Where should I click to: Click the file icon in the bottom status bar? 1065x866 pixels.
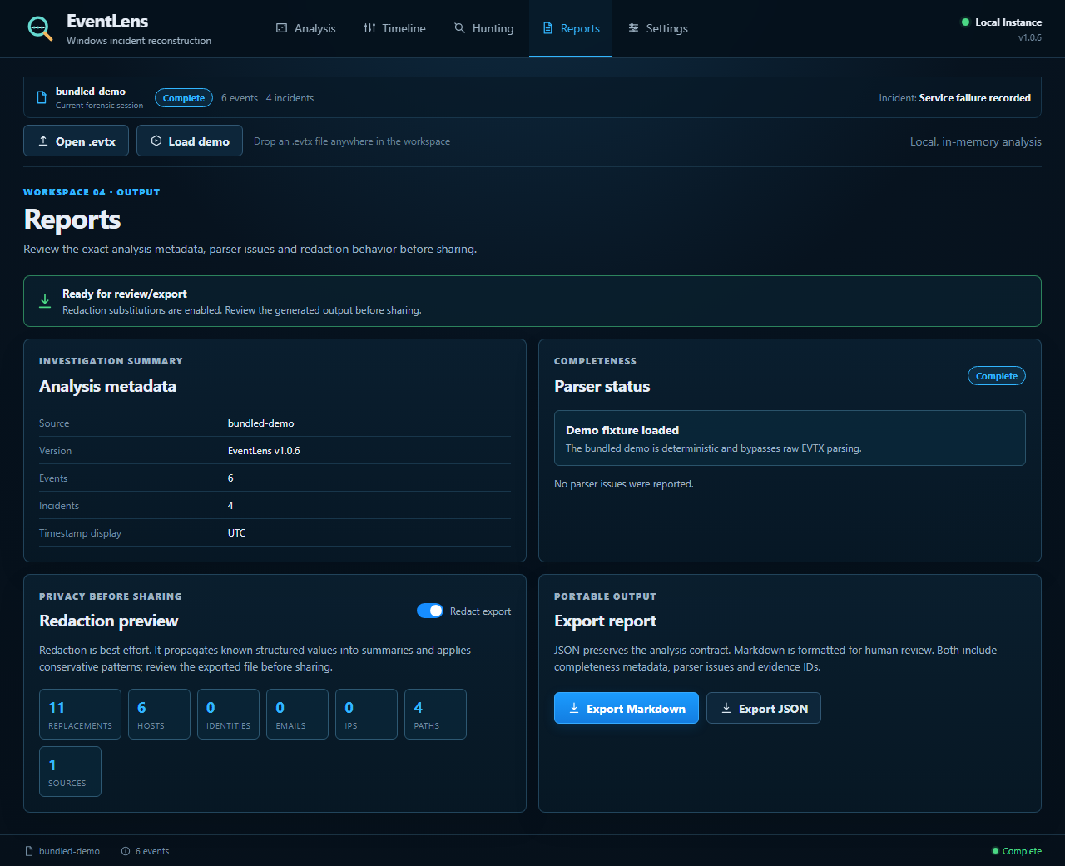[x=29, y=851]
